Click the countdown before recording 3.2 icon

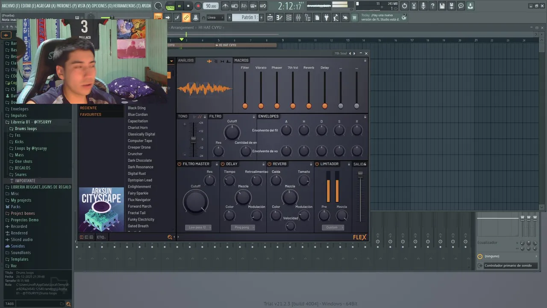tap(244, 6)
